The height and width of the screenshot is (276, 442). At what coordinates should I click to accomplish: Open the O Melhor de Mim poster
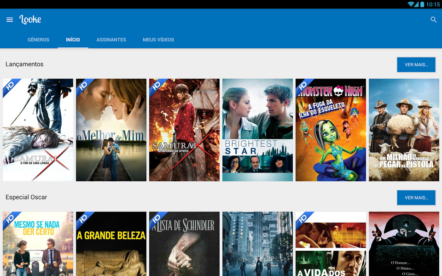click(x=111, y=130)
